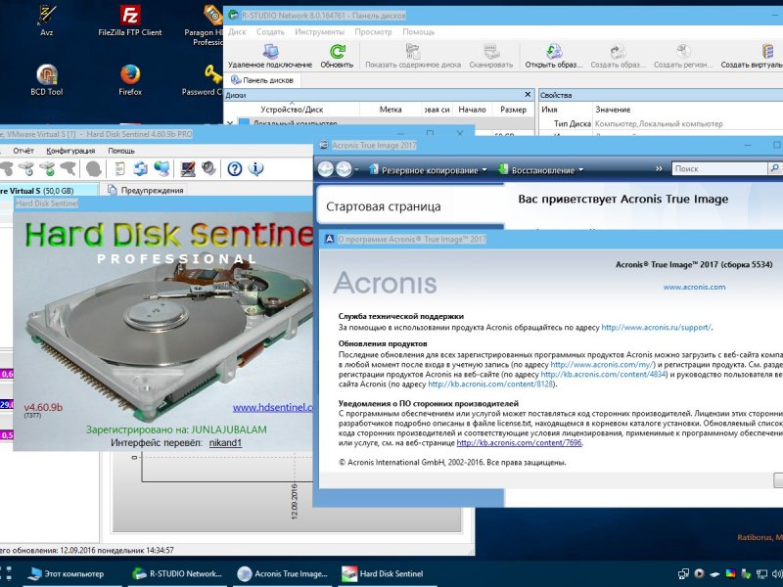Select the Стартовая страница tab in Acronis
This screenshot has width=783, height=587.
384,206
